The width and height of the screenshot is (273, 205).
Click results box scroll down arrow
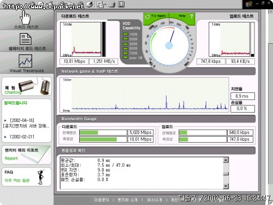pos(225,186)
